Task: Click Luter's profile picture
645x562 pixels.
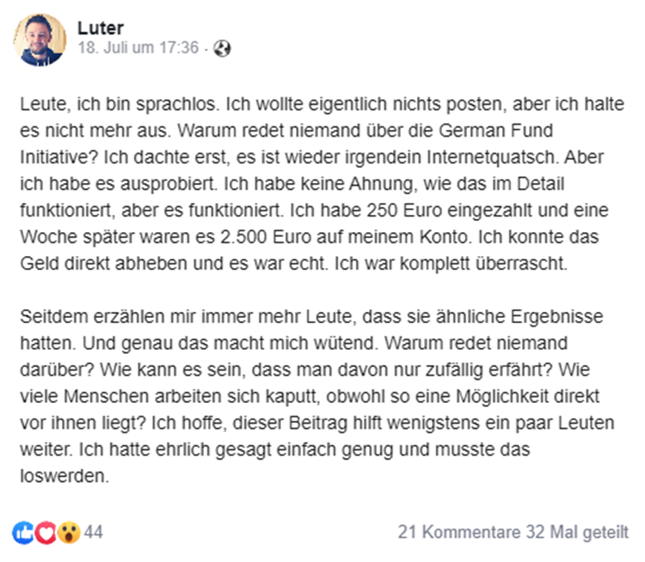Action: (40, 40)
